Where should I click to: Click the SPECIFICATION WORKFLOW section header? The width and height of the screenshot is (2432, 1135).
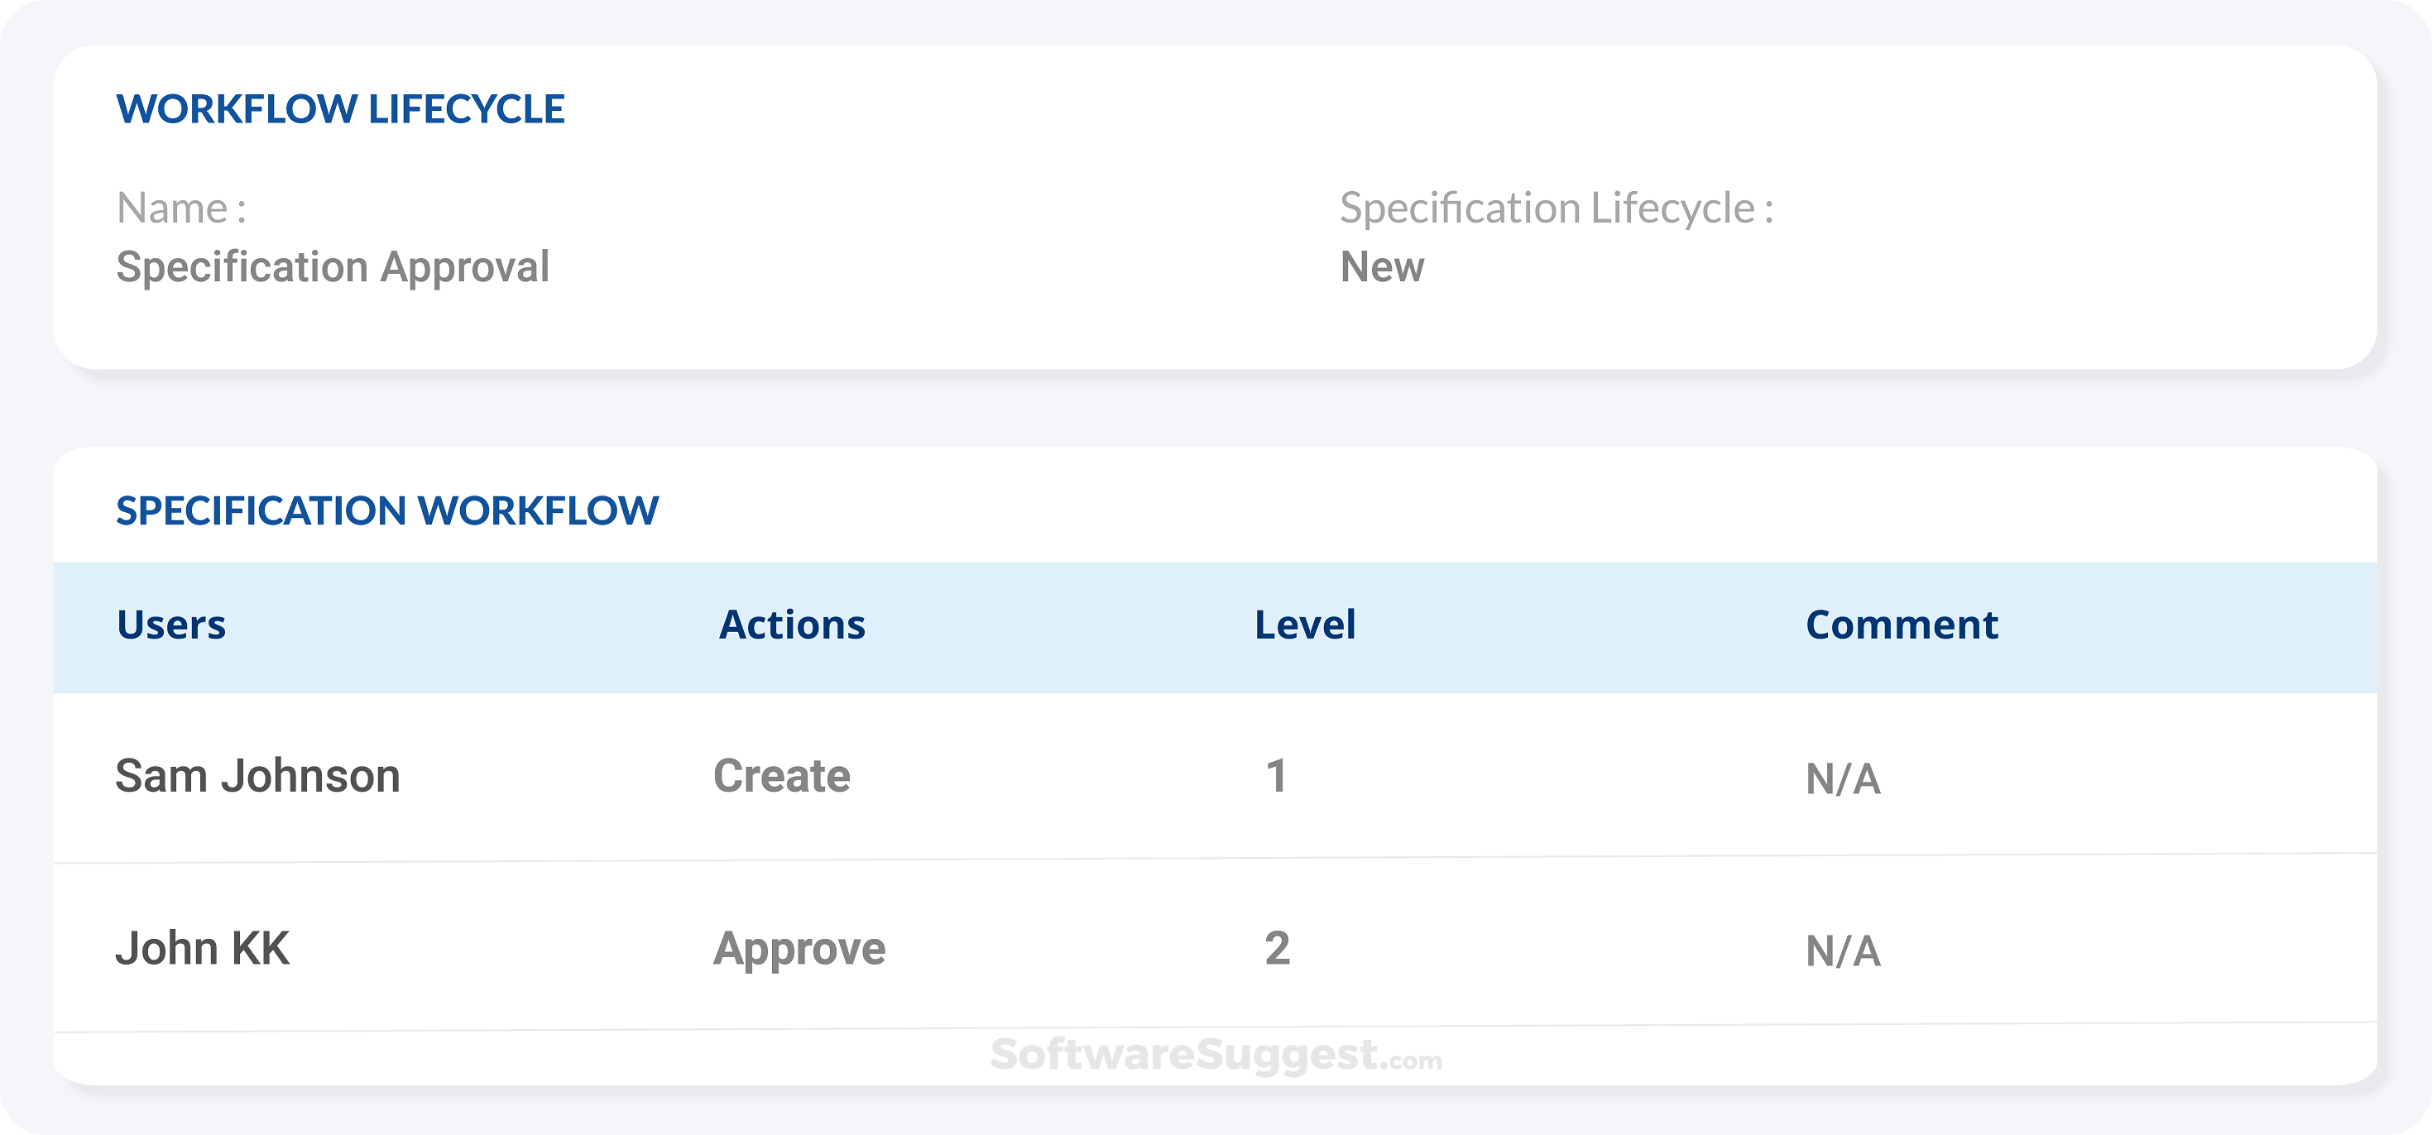click(387, 510)
